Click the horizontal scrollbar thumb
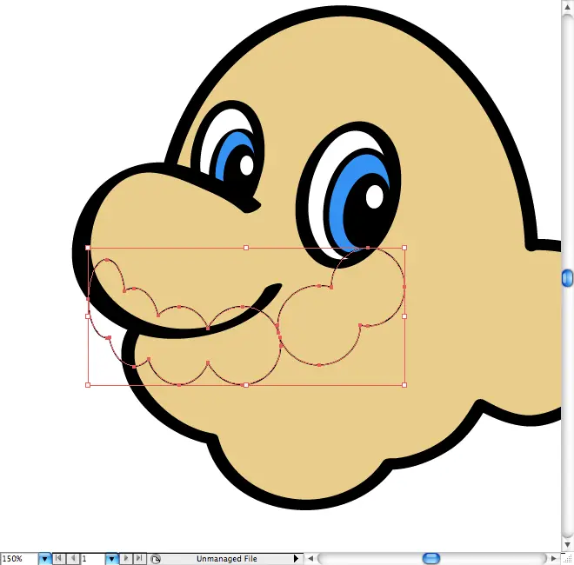This screenshot has height=565, width=574. click(x=431, y=558)
